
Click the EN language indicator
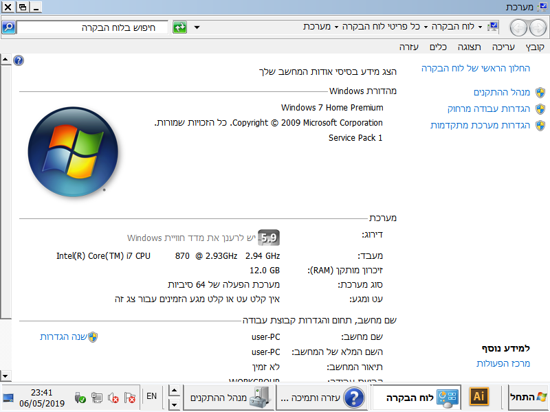pos(151,396)
